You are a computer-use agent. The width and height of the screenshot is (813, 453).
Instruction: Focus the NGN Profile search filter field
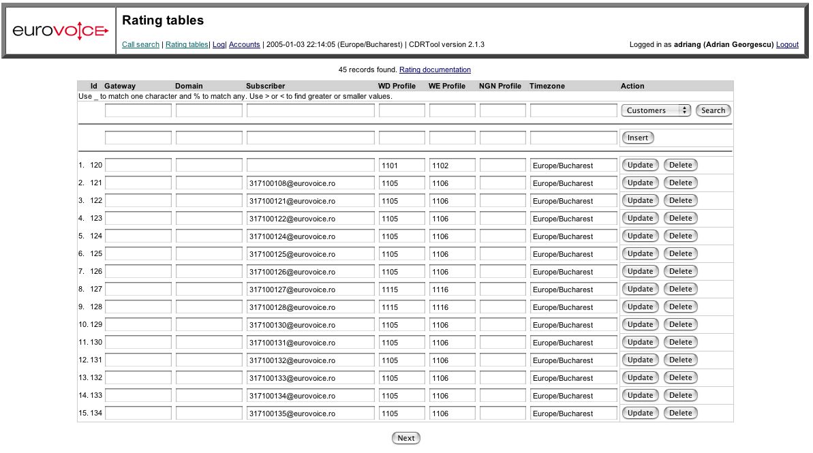502,110
